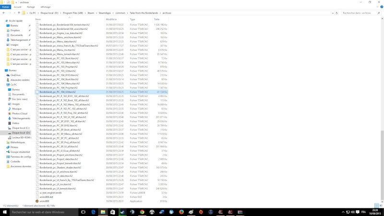Open the ribbon expand chevron near help

tap(377, 7)
